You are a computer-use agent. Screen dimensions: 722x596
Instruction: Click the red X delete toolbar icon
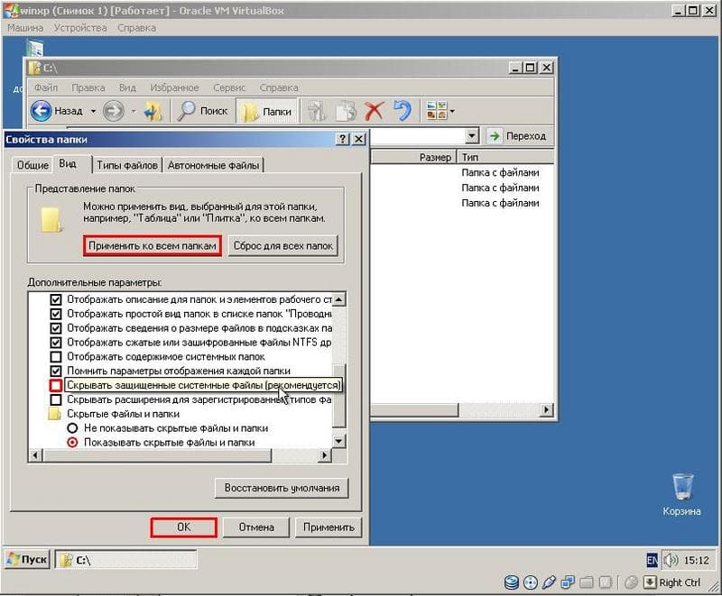(374, 111)
